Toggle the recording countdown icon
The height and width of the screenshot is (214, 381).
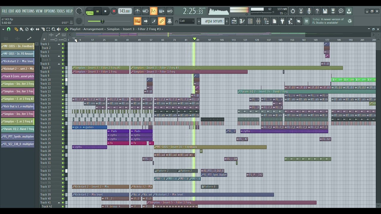[153, 11]
